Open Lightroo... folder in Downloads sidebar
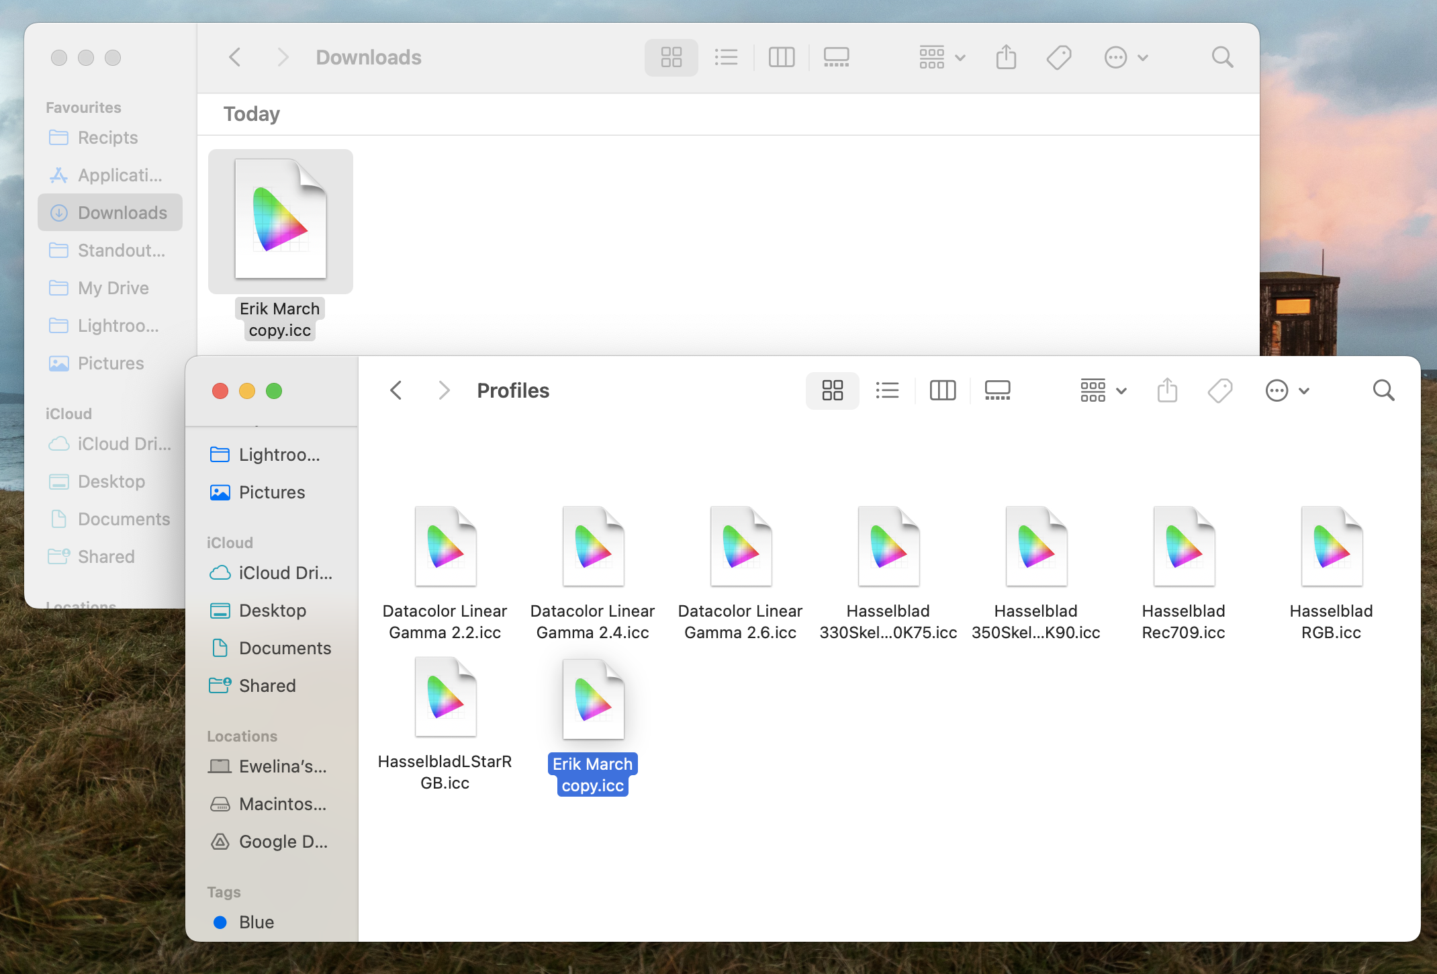This screenshot has width=1437, height=974. (110, 326)
